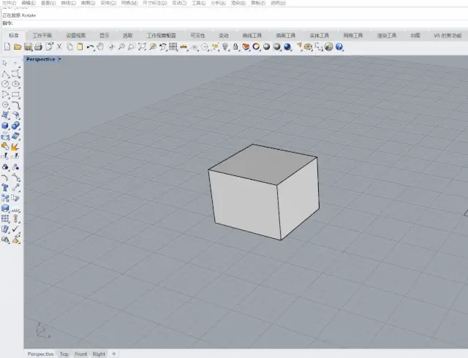Select the Explode tool in sidebar
The height and width of the screenshot is (358, 468).
15,146
